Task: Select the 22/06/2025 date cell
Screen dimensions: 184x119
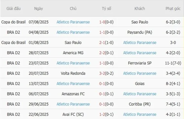Action: (x=38, y=114)
